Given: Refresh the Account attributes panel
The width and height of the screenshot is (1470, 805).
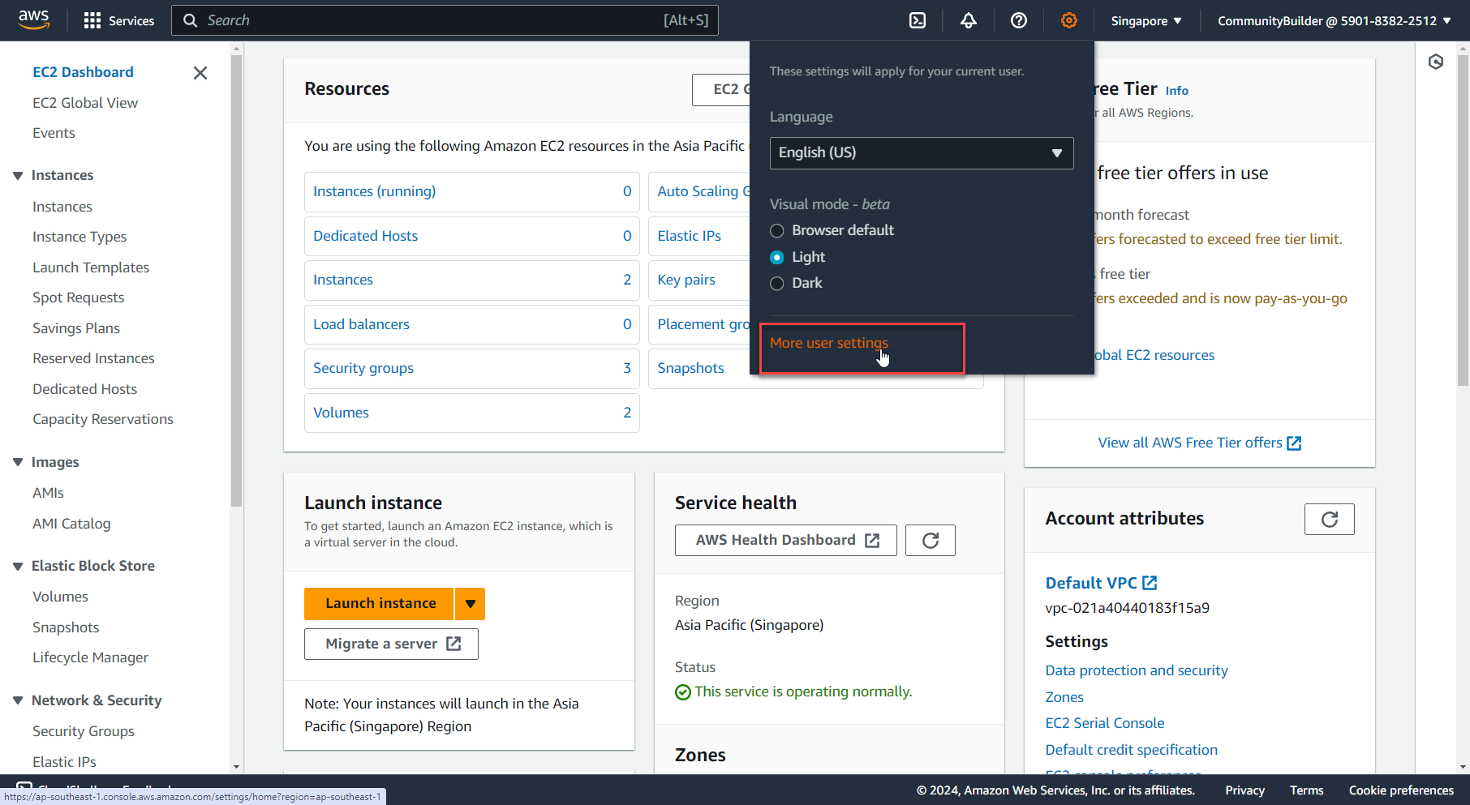Looking at the screenshot, I should click(1329, 519).
